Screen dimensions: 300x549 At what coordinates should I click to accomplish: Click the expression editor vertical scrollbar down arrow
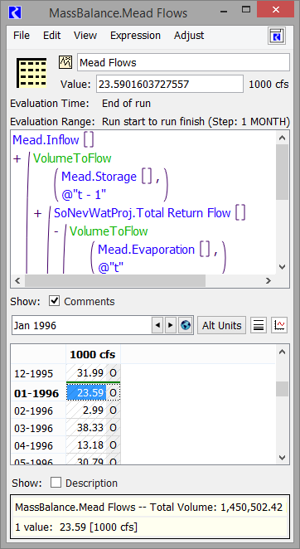[x=282, y=267]
